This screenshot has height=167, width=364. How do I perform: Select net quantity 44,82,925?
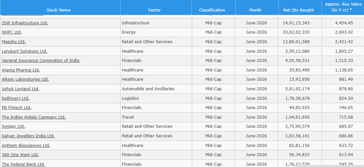coord(300,108)
